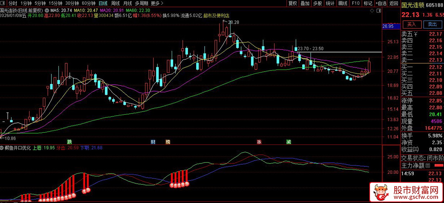This screenshot has width=444, height=203.
Task: Click the ¥ icon next to 卖五
Action: [x=416, y=34]
